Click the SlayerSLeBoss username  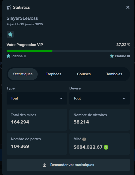tap(22, 18)
